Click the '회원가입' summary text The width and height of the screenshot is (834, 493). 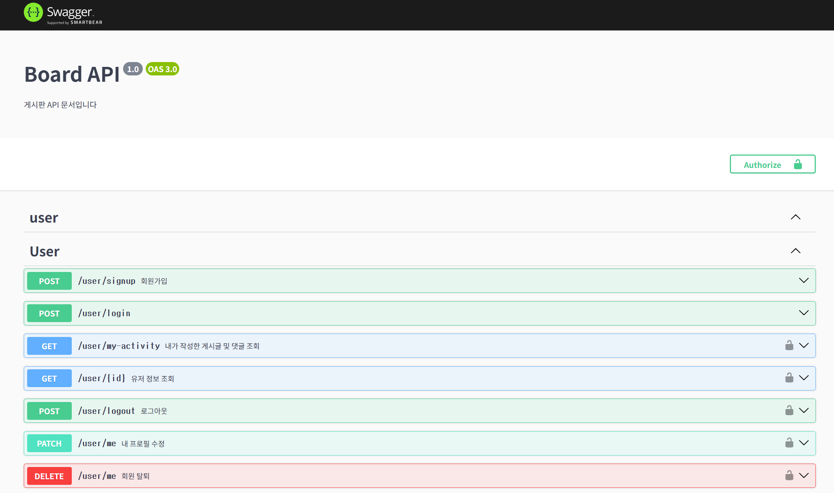(154, 281)
